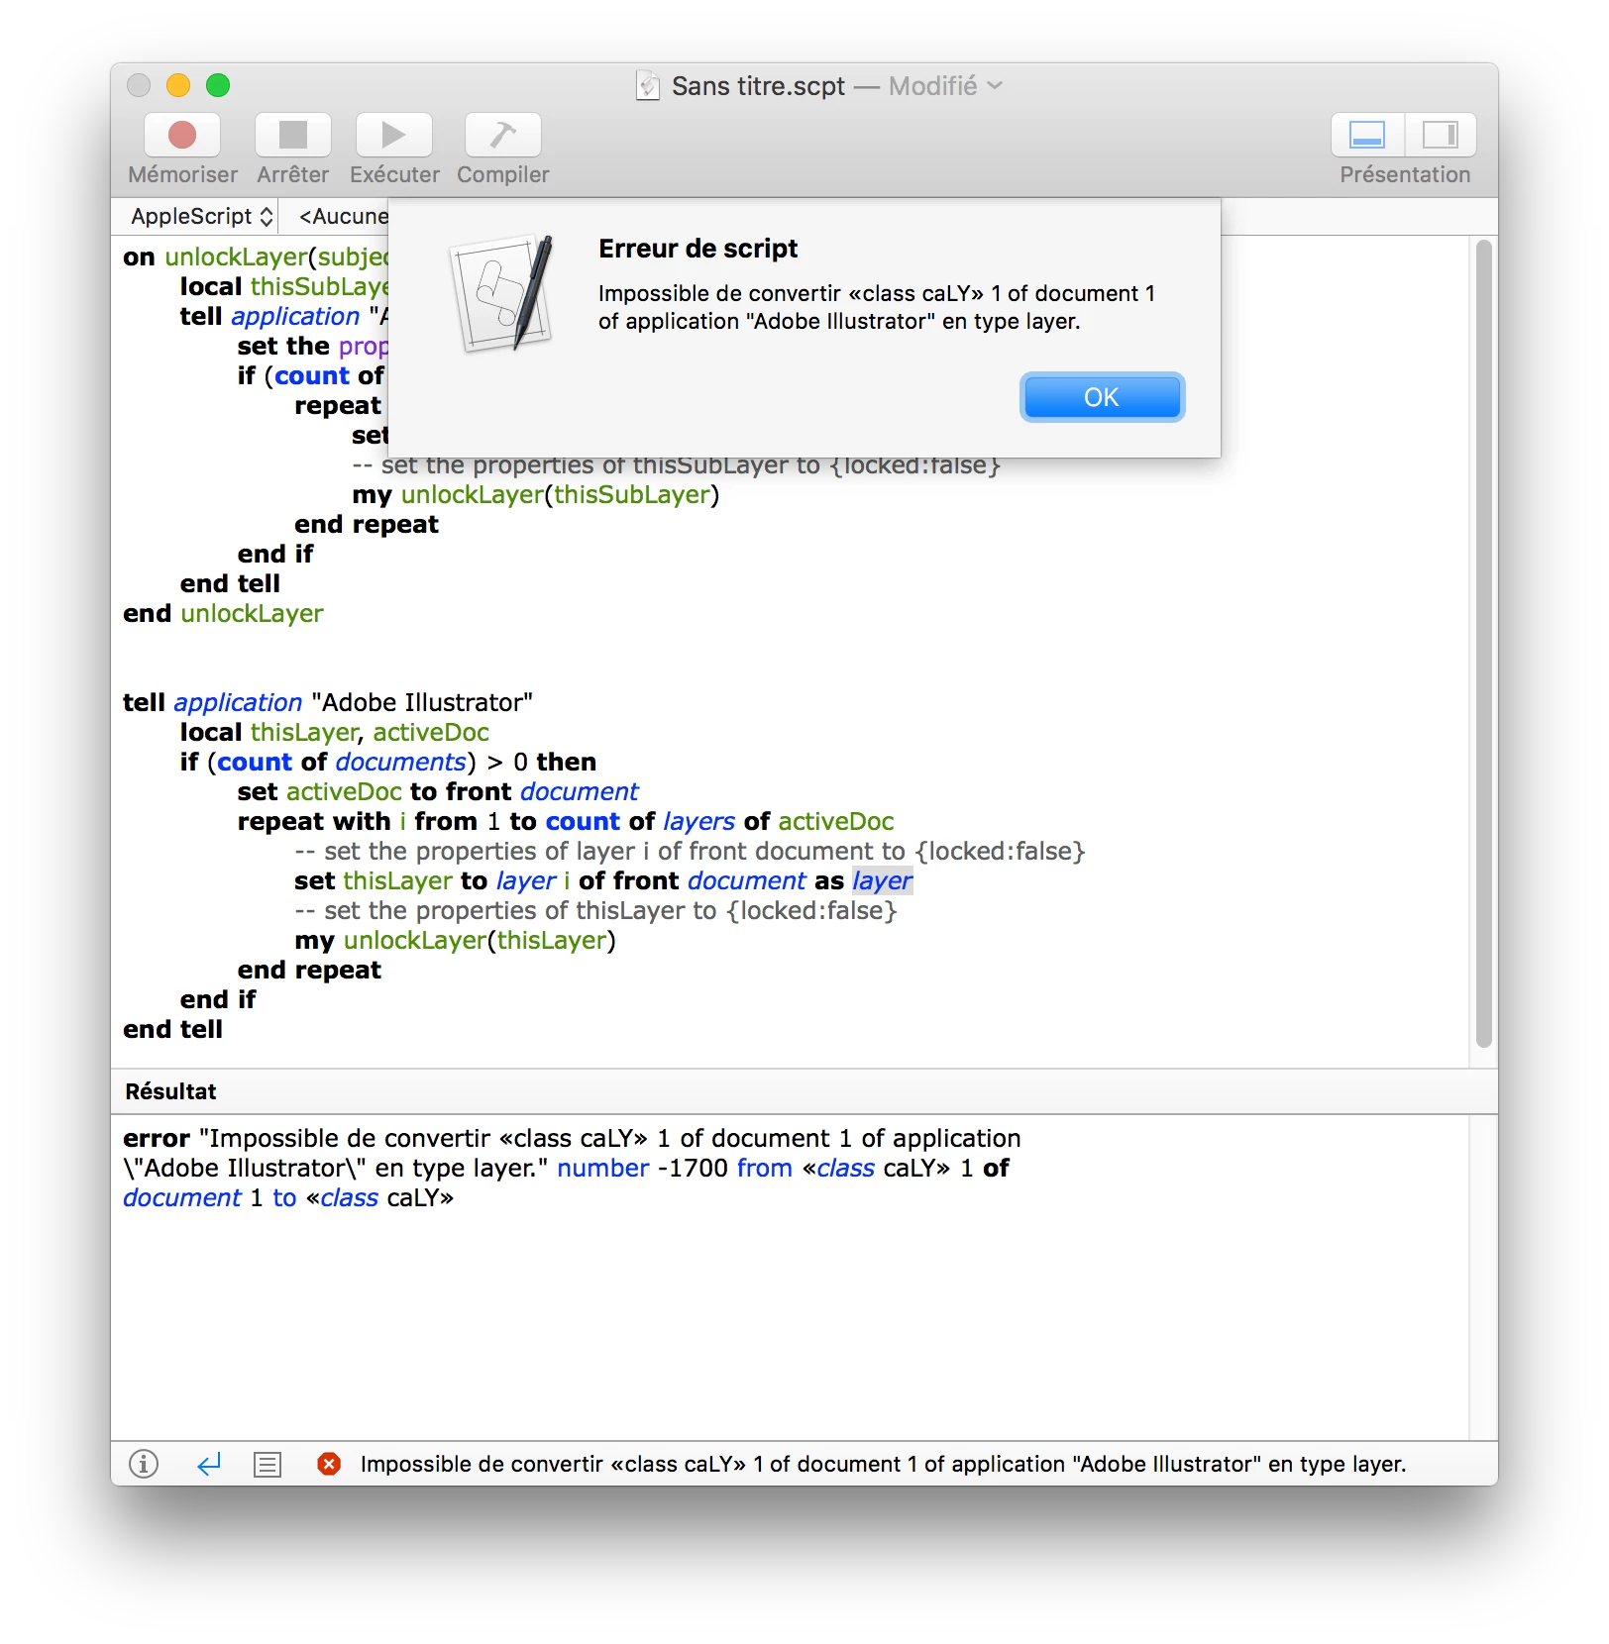
Task: Open the AppleScript language dropdown
Action: point(202,216)
